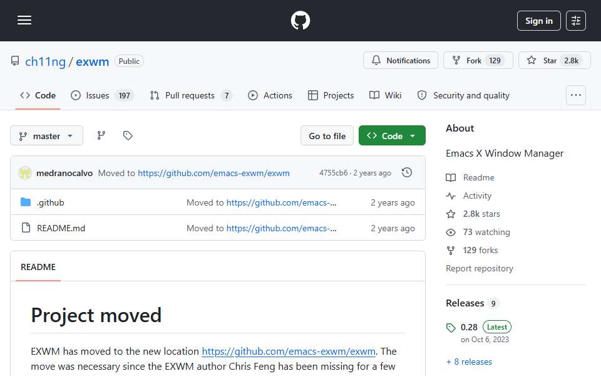Image resolution: width=601 pixels, height=376 pixels.
Task: Open release 0.28 Latest
Action: pyautogui.click(x=486, y=327)
